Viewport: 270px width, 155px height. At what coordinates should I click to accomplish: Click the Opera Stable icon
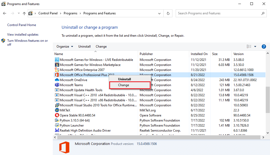[57, 115]
